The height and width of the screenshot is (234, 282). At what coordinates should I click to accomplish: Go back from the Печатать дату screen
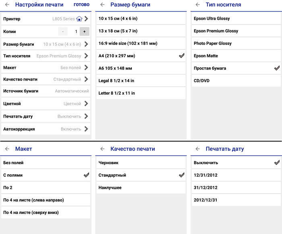tap(198, 149)
